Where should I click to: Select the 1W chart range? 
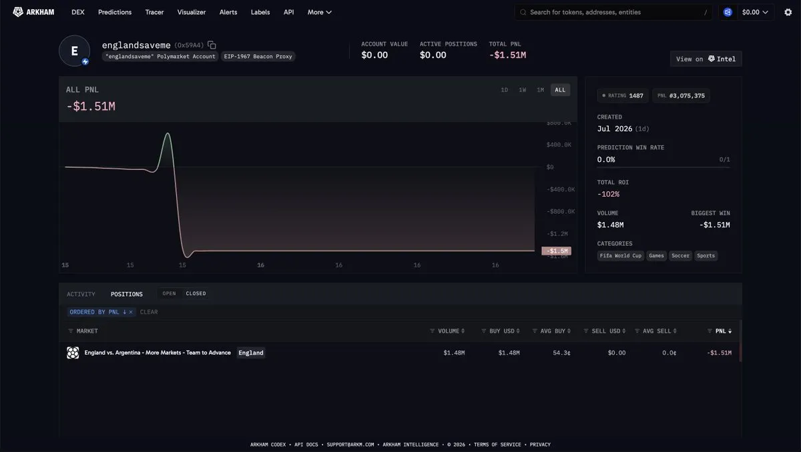[x=523, y=90]
